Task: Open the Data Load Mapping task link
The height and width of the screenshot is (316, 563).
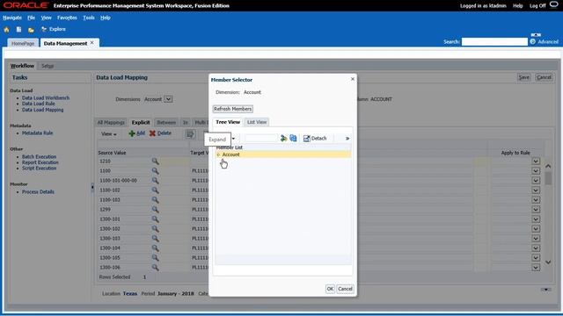Action: 43,110
